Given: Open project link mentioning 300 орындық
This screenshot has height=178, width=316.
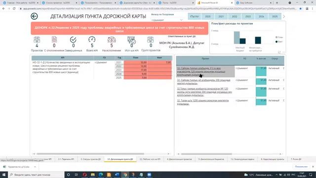Looking at the screenshot, I should click(x=203, y=82).
